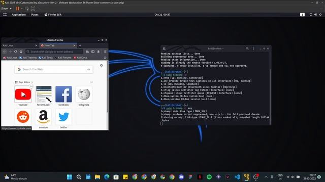This screenshot has width=325, height=182.
Task: Open Firefox account icon
Action: 99,52
